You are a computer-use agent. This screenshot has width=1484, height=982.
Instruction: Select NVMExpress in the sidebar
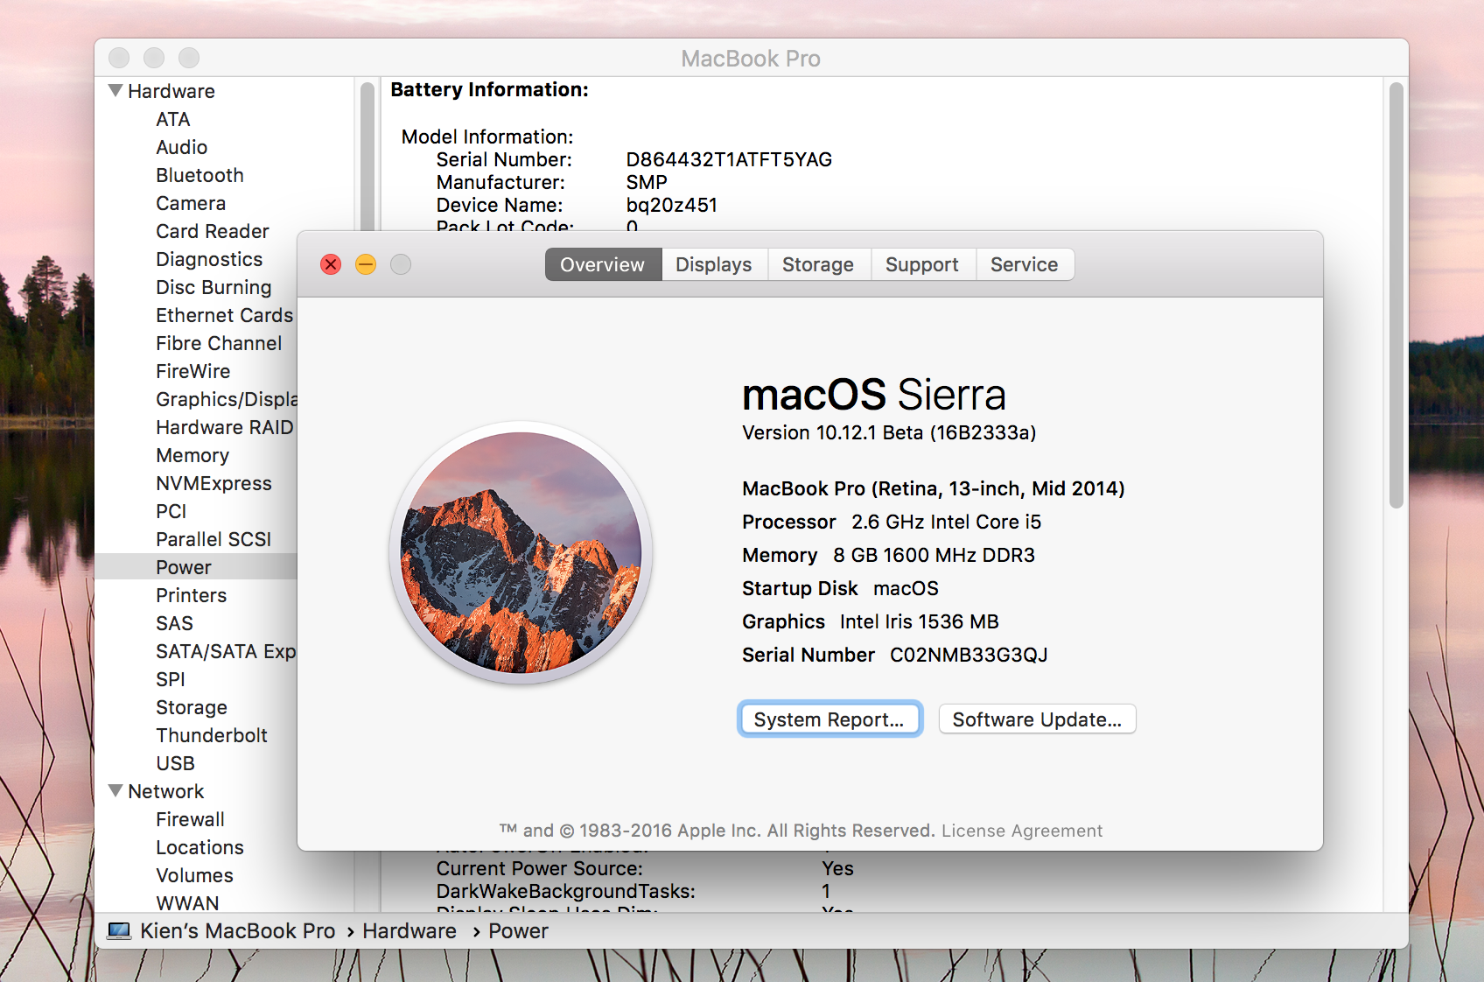[214, 483]
